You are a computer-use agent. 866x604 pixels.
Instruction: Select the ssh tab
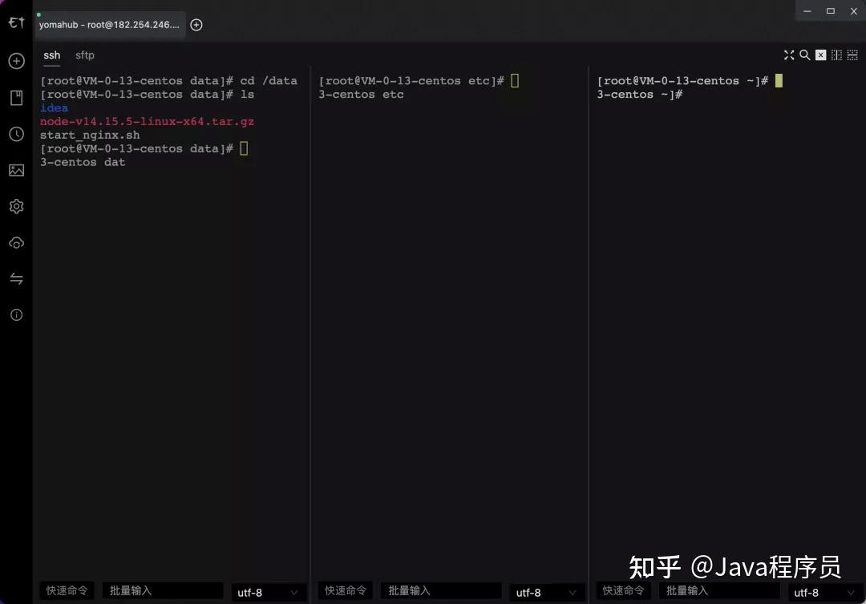click(51, 55)
